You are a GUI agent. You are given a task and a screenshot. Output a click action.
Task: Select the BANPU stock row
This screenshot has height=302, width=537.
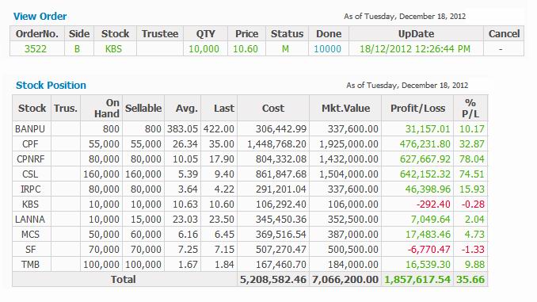[249, 129]
